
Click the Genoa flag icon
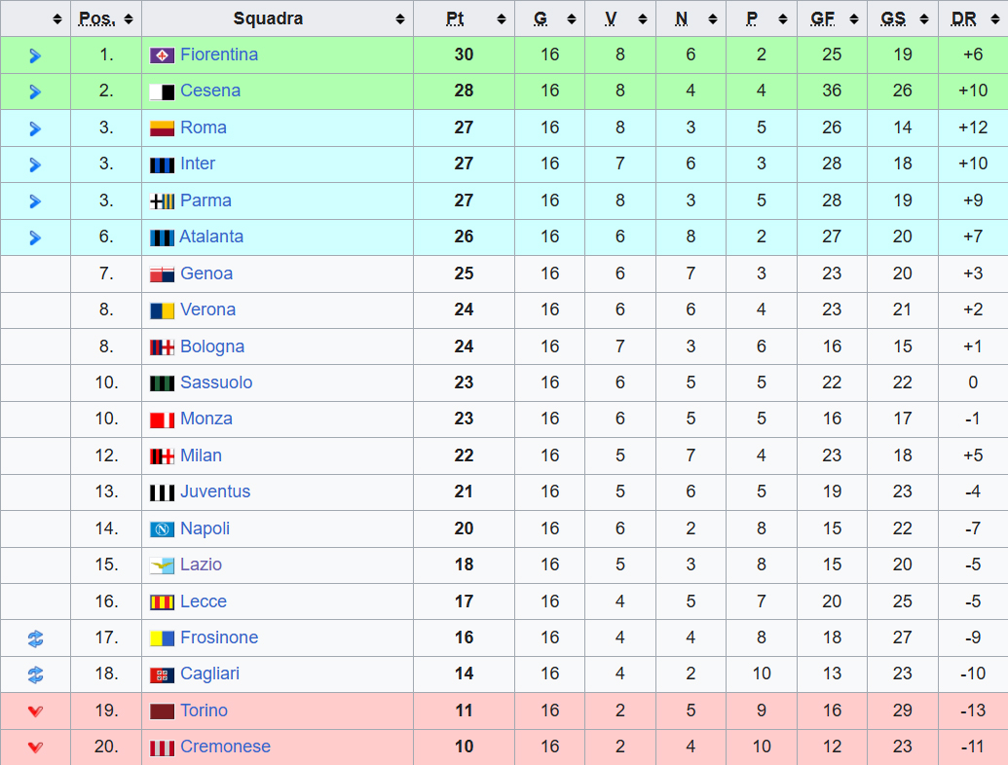click(162, 274)
